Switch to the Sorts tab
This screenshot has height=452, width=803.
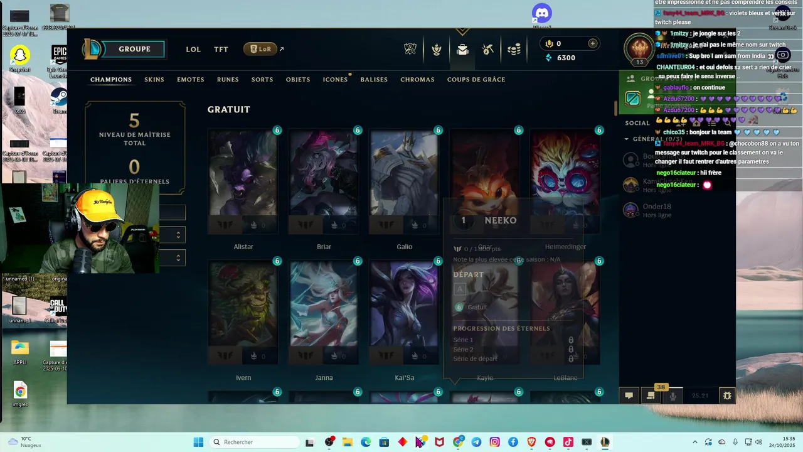point(262,80)
